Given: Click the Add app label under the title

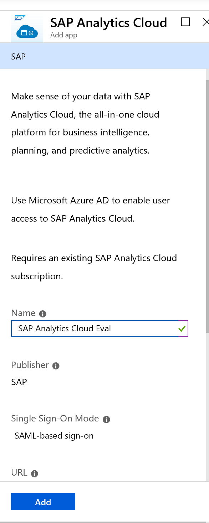Looking at the screenshot, I should [63, 35].
